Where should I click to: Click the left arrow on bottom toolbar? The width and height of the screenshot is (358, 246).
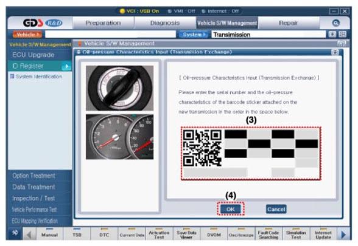point(29,234)
